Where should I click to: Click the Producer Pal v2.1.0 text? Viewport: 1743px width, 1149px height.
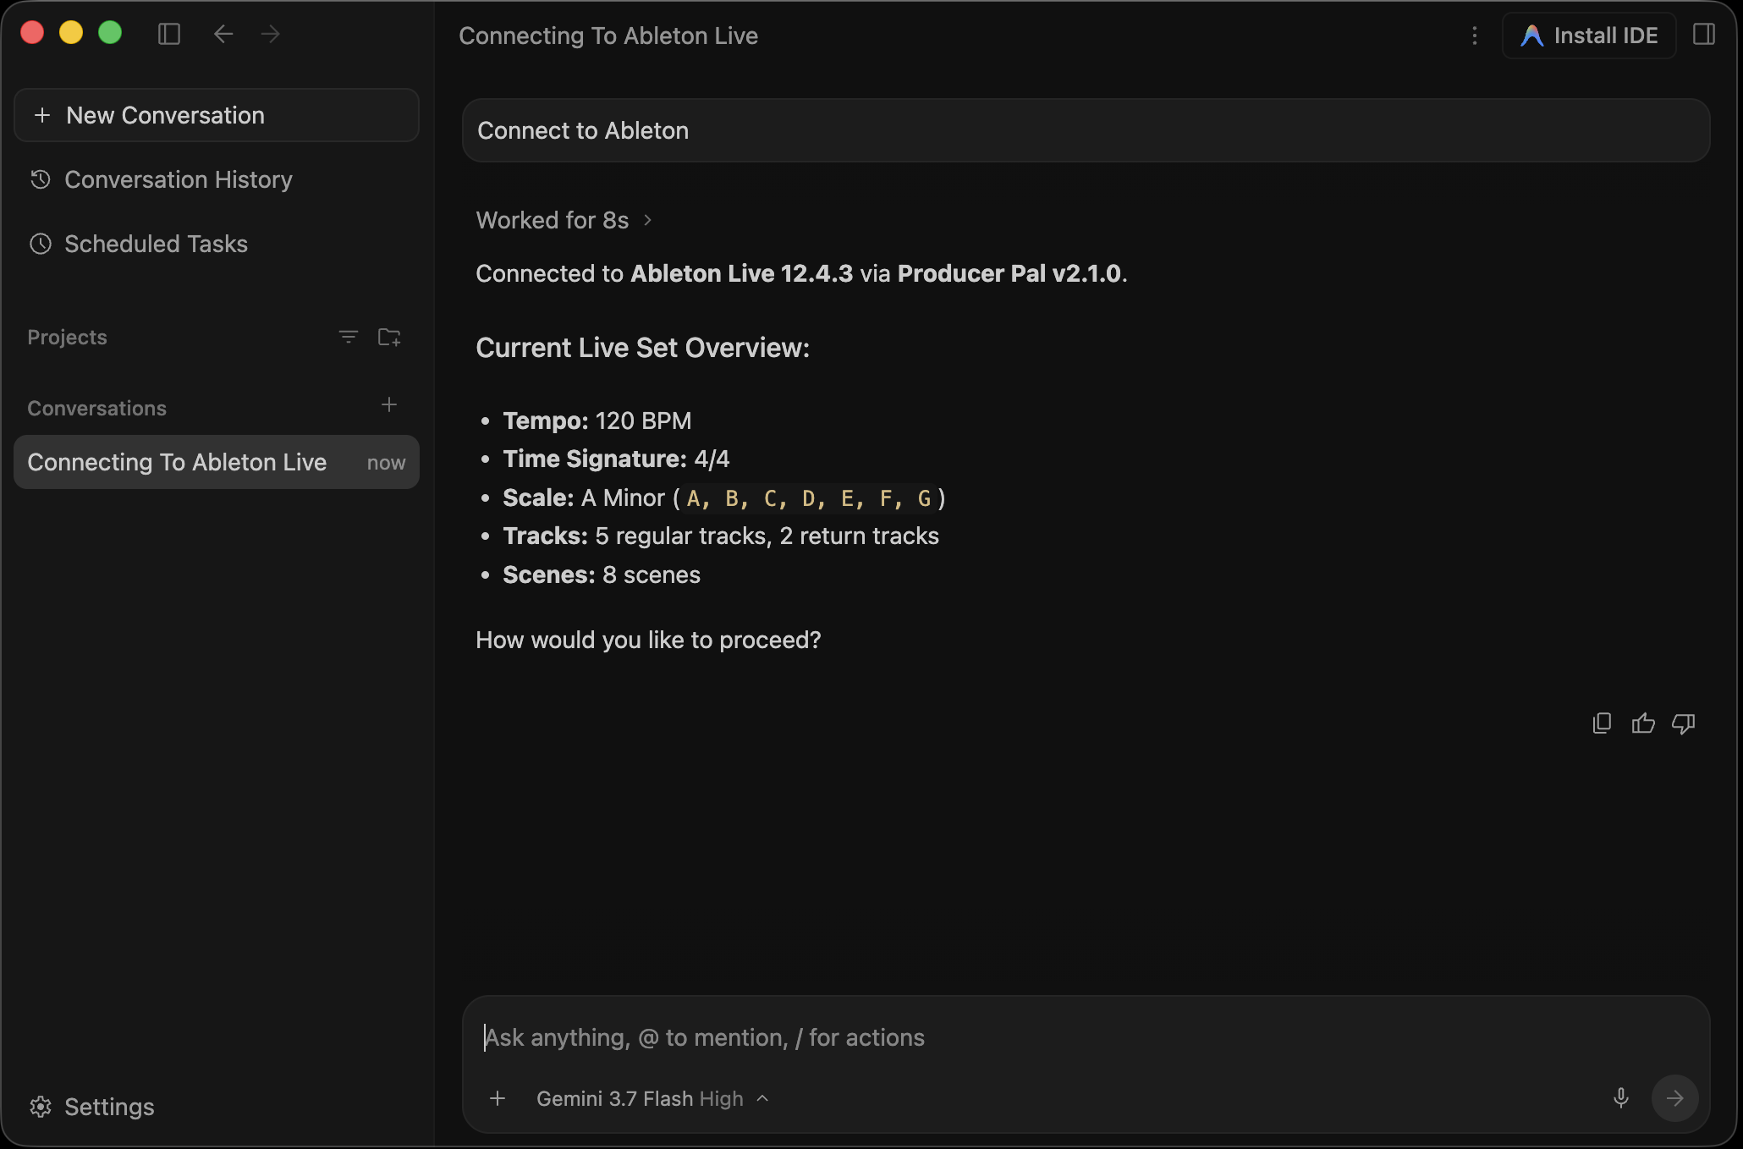(1009, 273)
